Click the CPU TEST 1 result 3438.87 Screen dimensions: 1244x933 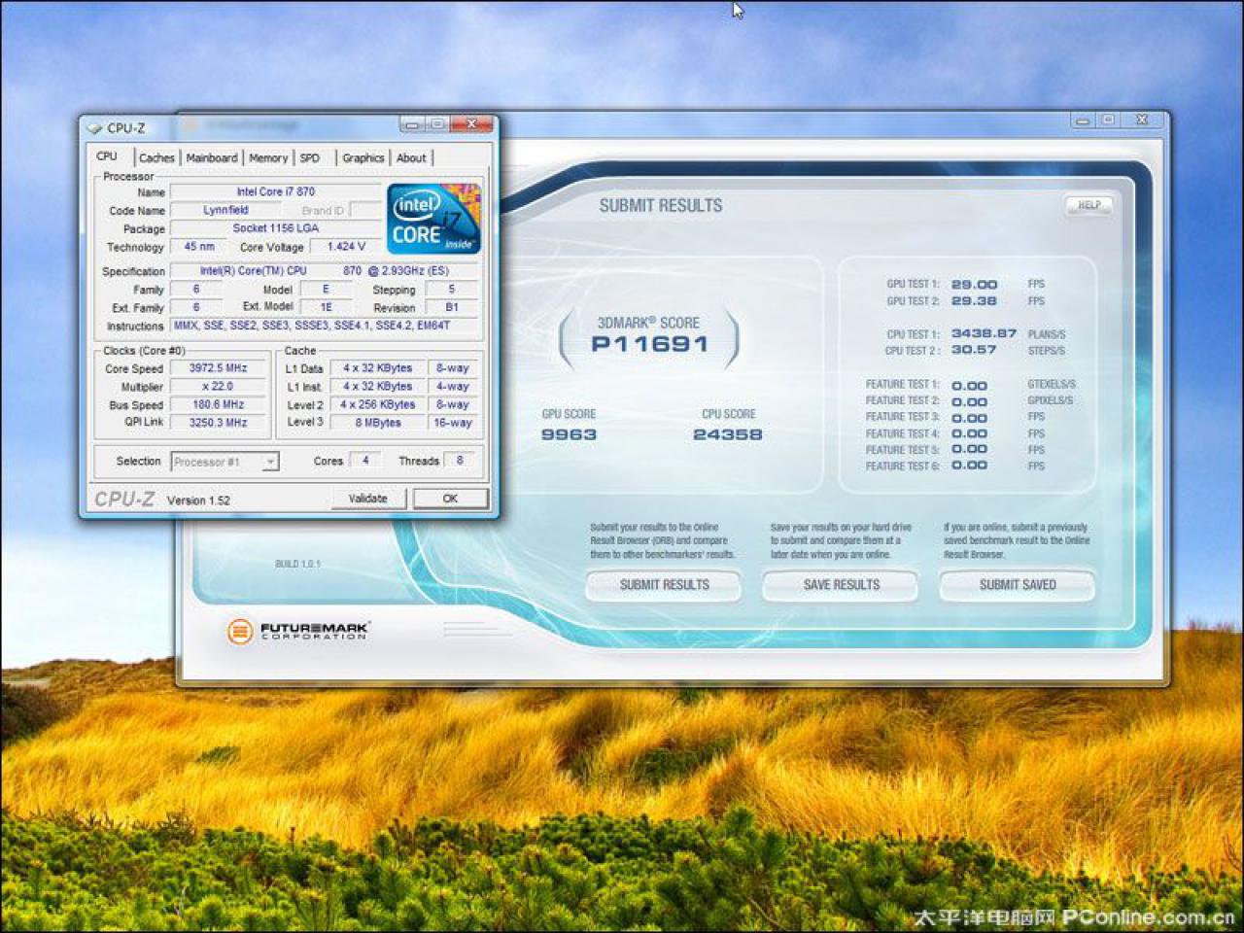(984, 333)
